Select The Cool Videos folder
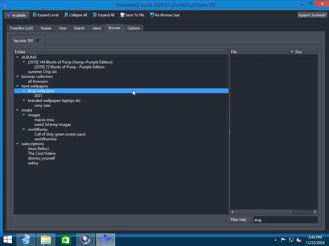The width and height of the screenshot is (329, 246). pos(42,153)
